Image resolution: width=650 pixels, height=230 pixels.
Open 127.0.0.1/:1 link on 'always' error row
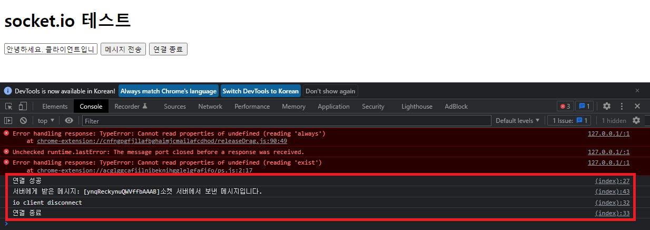pos(608,133)
